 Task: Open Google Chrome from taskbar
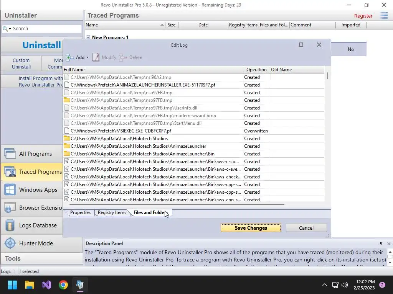click(63, 285)
